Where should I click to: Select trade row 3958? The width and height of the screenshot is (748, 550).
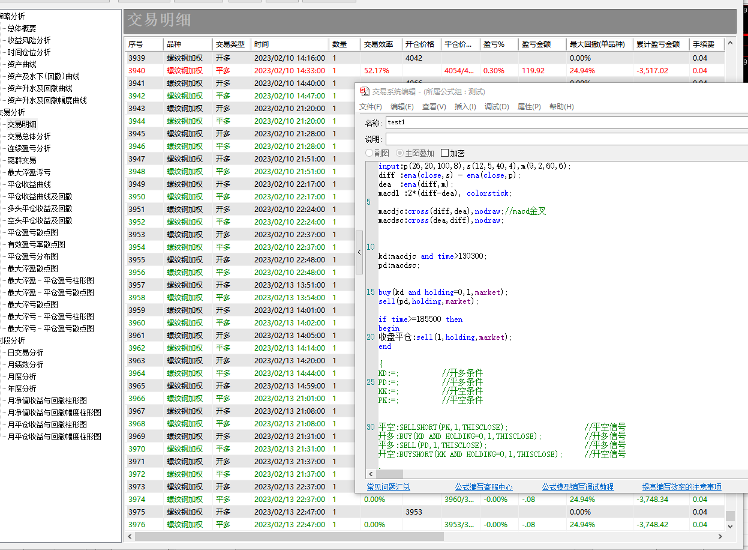[x=240, y=297]
